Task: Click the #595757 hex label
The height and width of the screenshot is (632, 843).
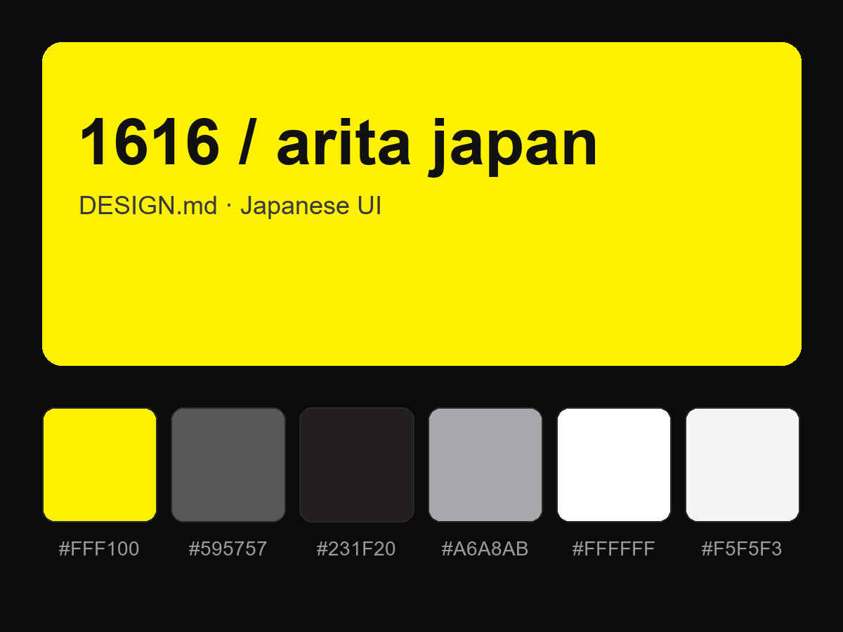Action: [228, 549]
